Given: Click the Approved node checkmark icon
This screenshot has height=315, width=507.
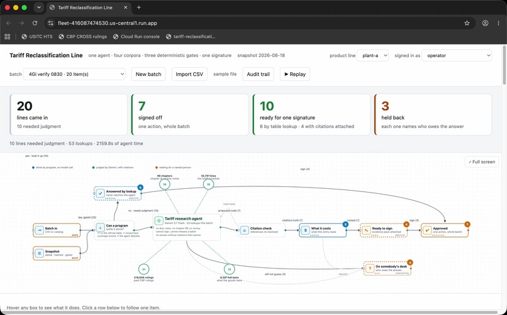Looking at the screenshot, I should (x=427, y=230).
